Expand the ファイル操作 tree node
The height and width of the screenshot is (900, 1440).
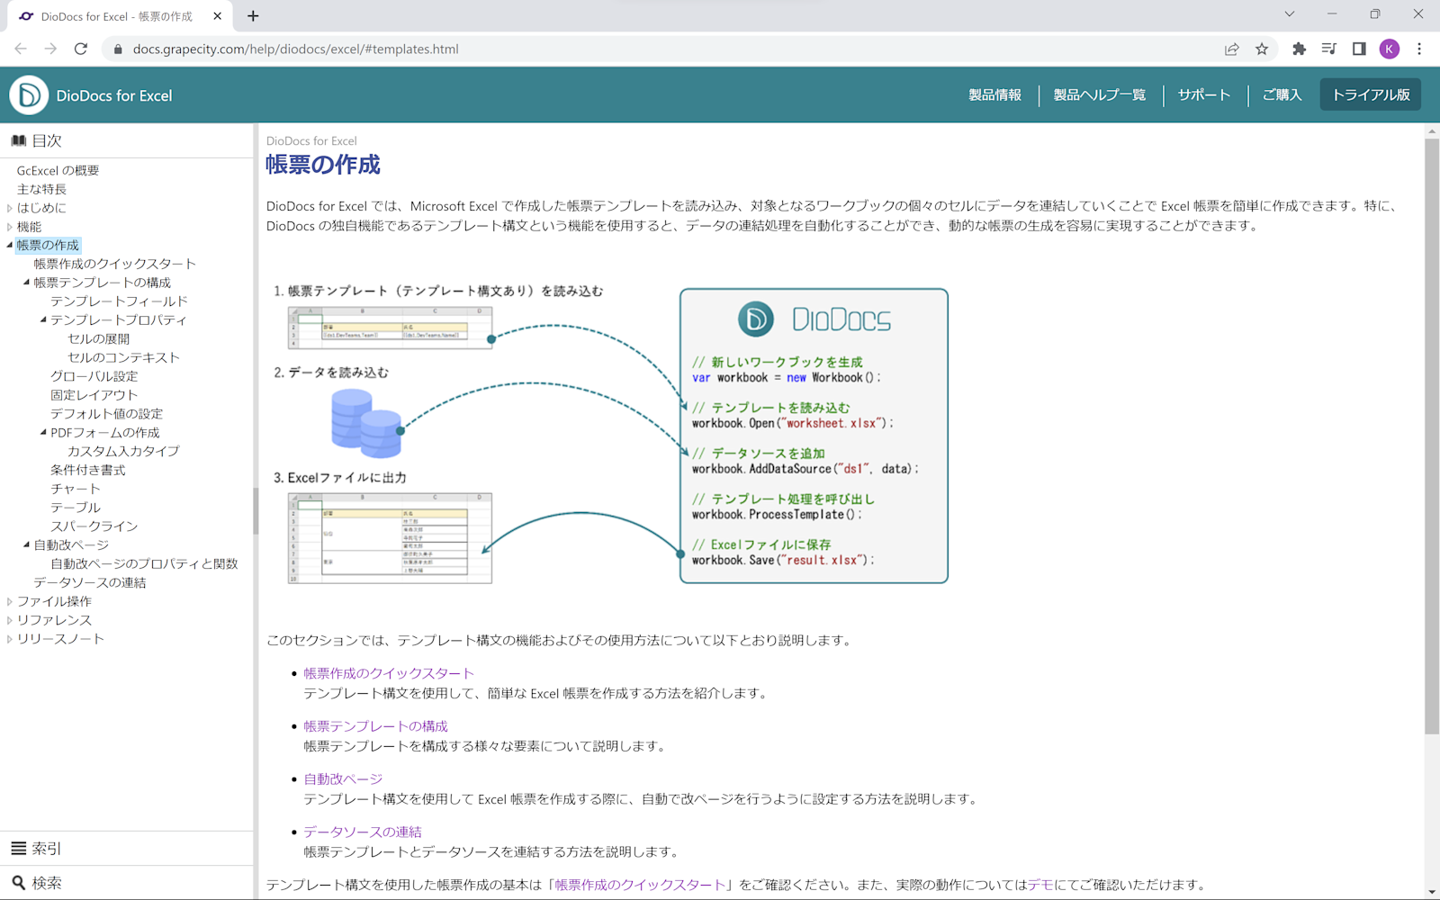(x=10, y=601)
